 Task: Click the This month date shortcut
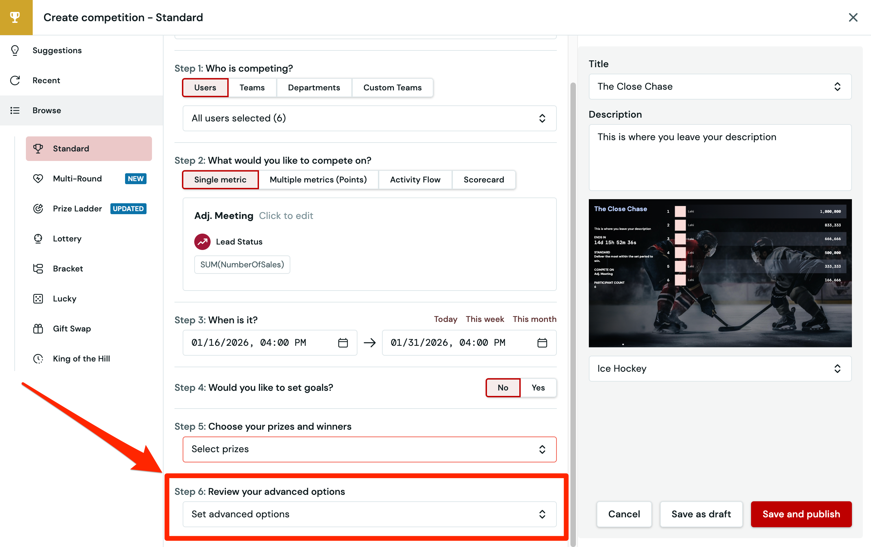click(534, 319)
